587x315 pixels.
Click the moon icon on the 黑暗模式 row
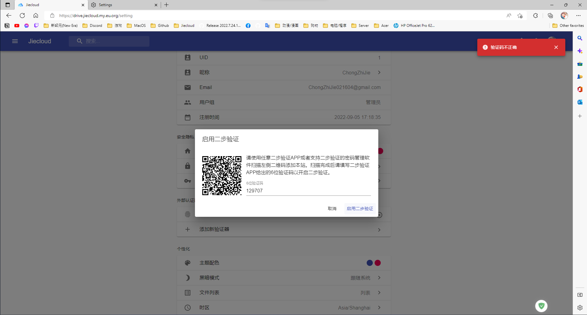[x=188, y=277]
